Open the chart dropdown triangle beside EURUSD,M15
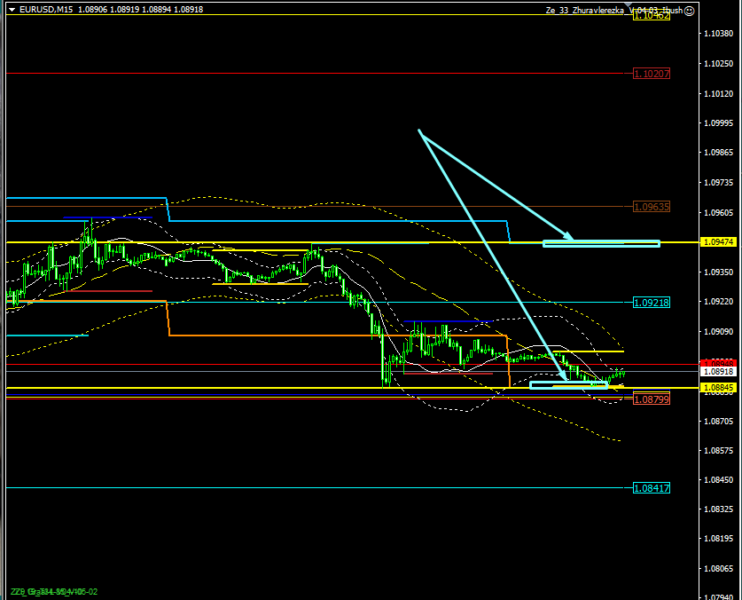This screenshot has height=600, width=742. tap(12, 10)
